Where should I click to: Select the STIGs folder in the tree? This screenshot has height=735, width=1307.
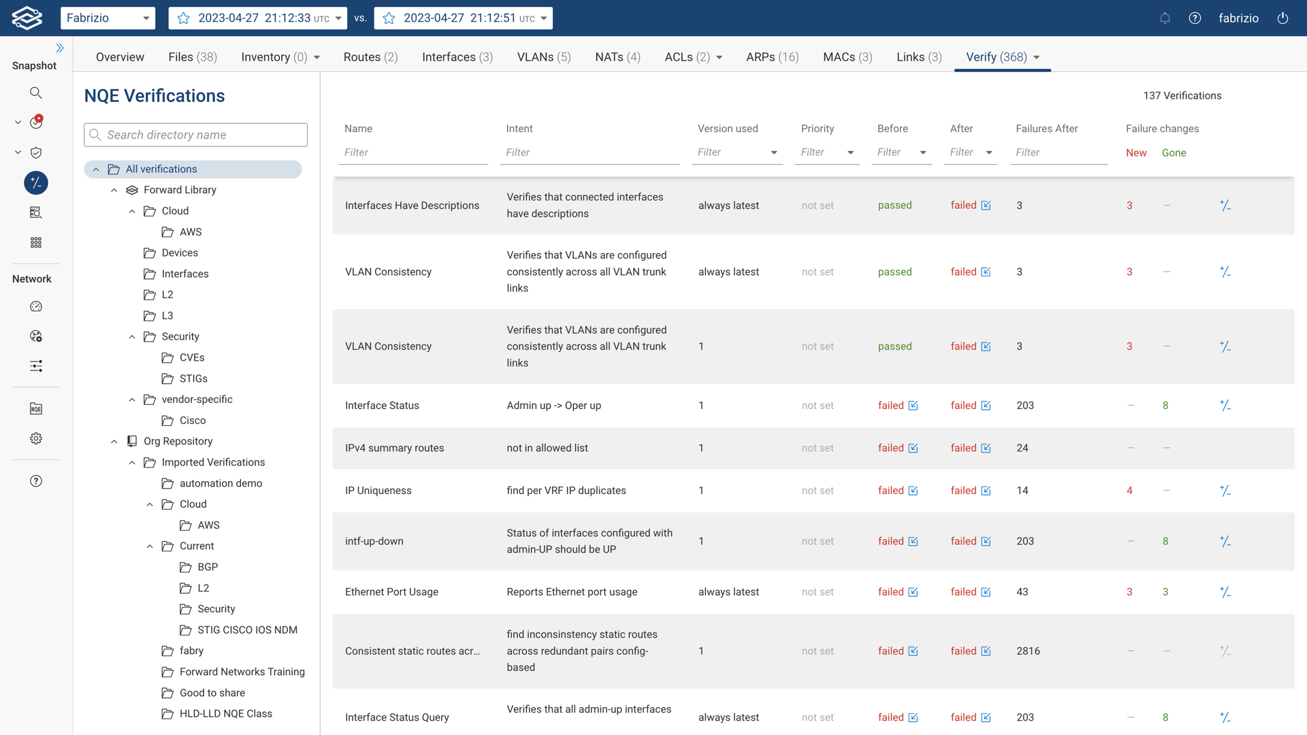click(x=193, y=378)
